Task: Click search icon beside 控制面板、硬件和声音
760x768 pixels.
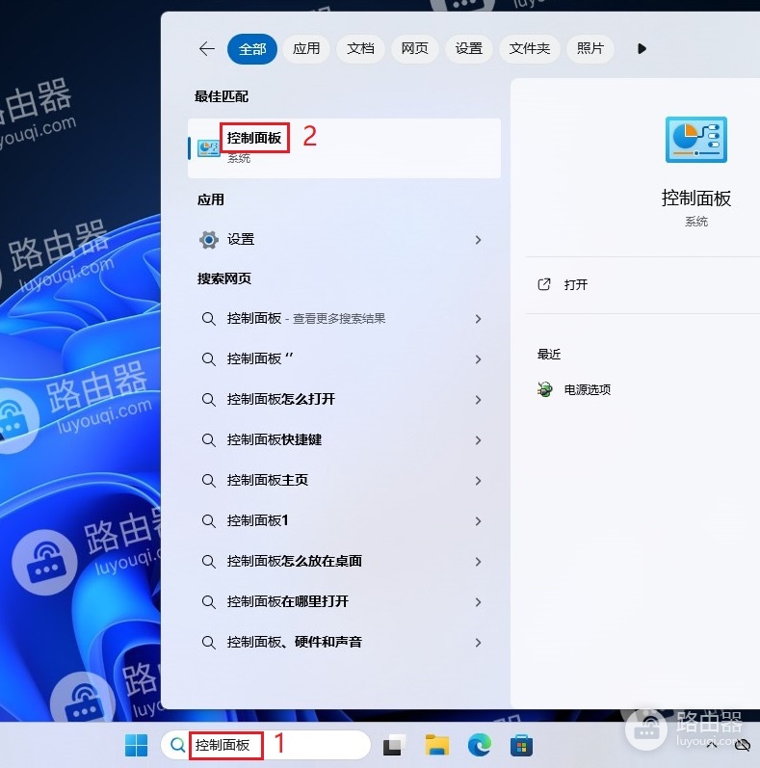Action: tap(209, 643)
